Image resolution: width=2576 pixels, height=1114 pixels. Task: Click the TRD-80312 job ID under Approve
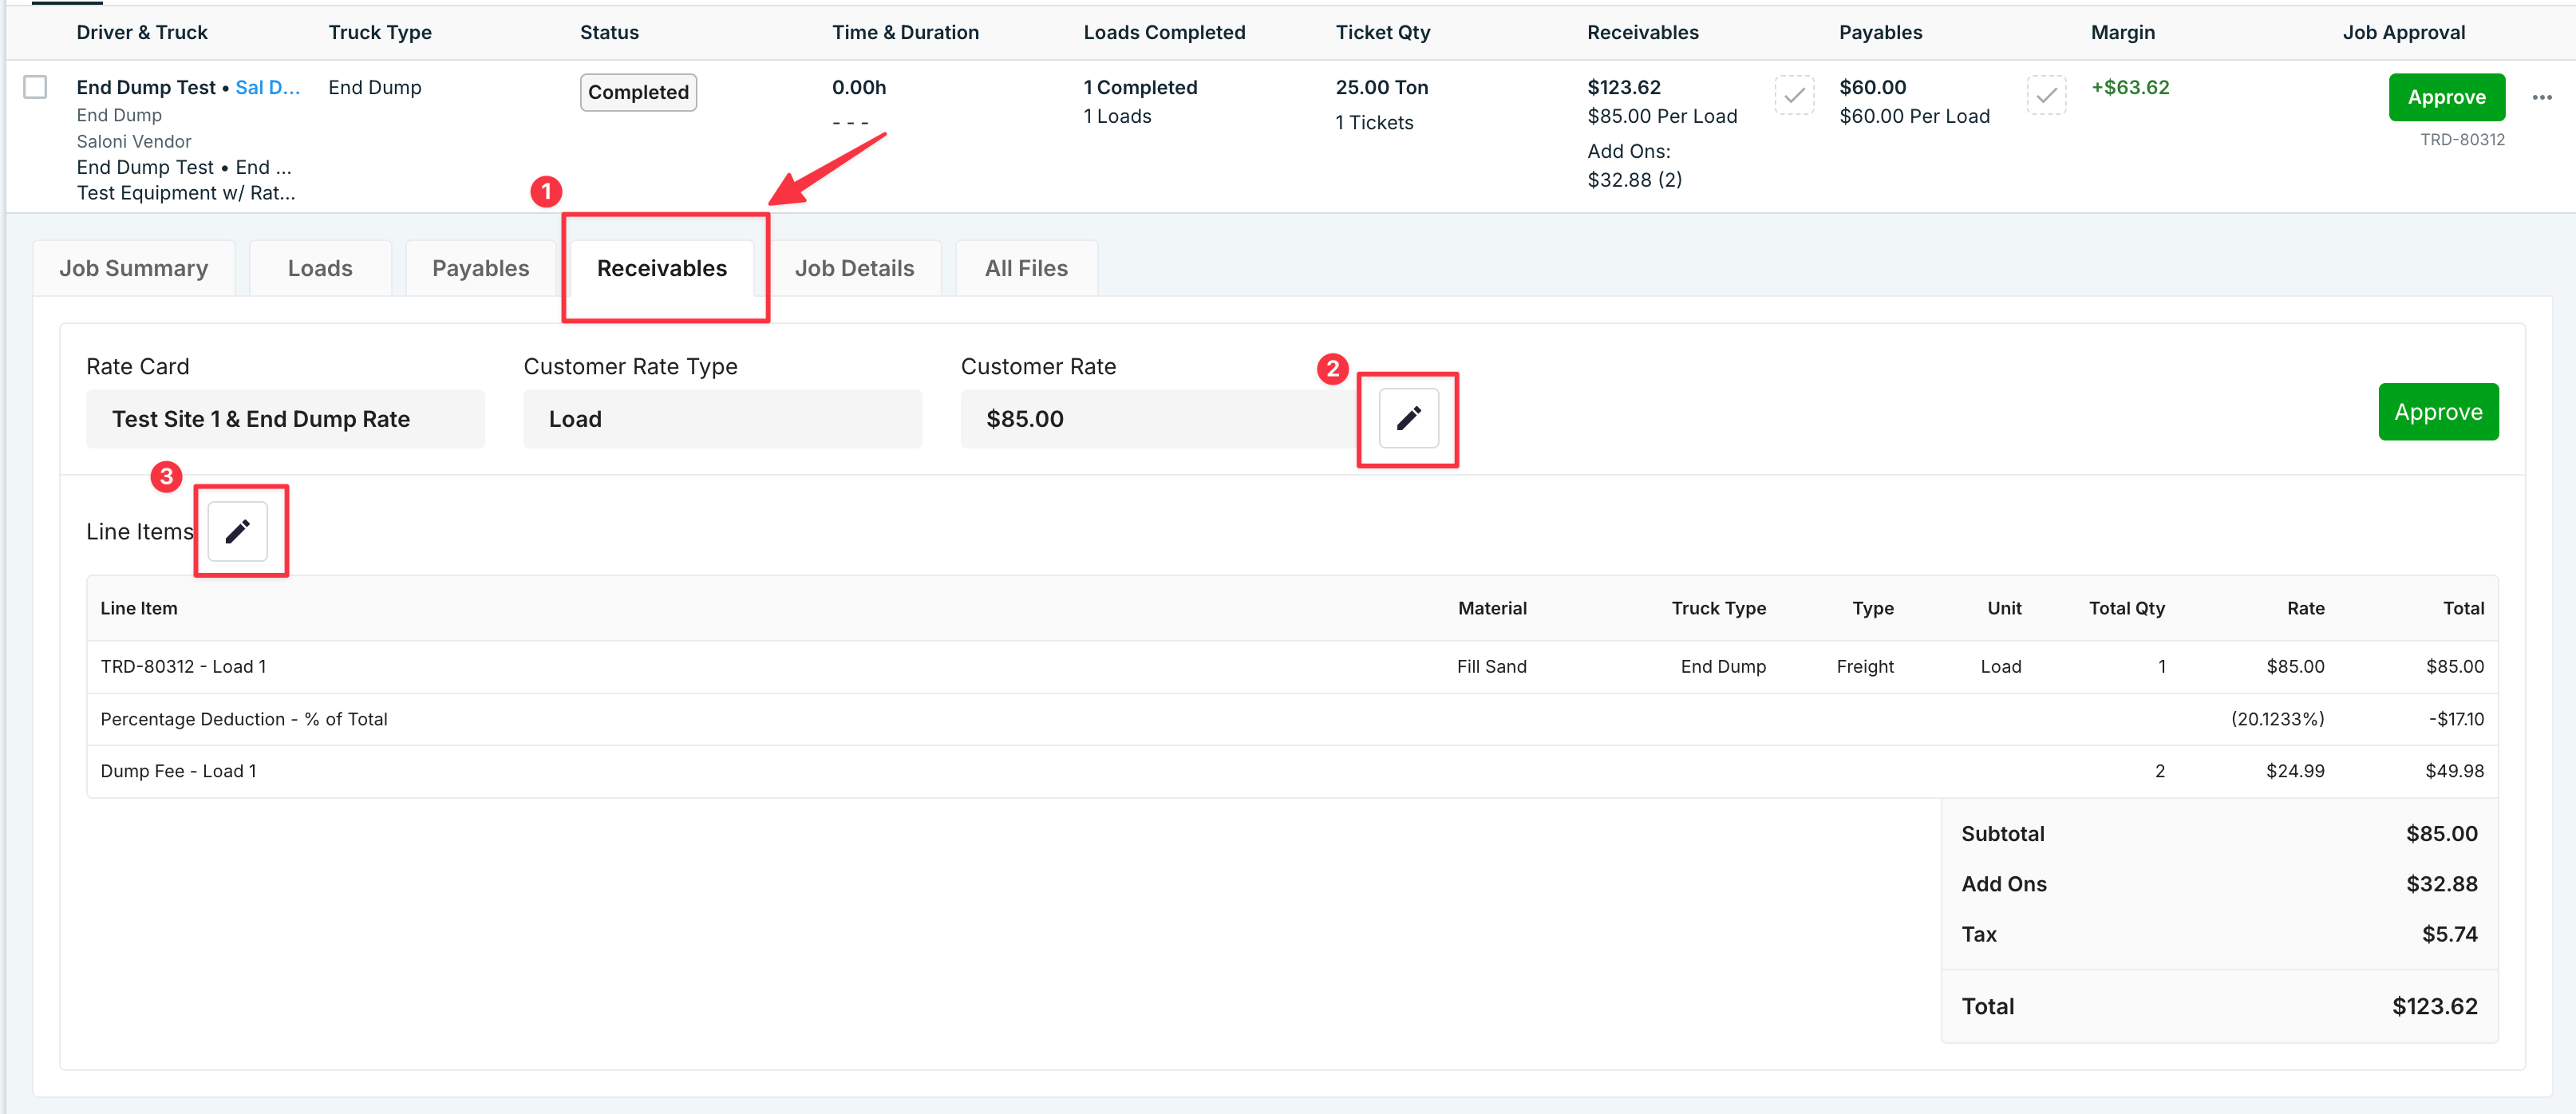click(2461, 139)
